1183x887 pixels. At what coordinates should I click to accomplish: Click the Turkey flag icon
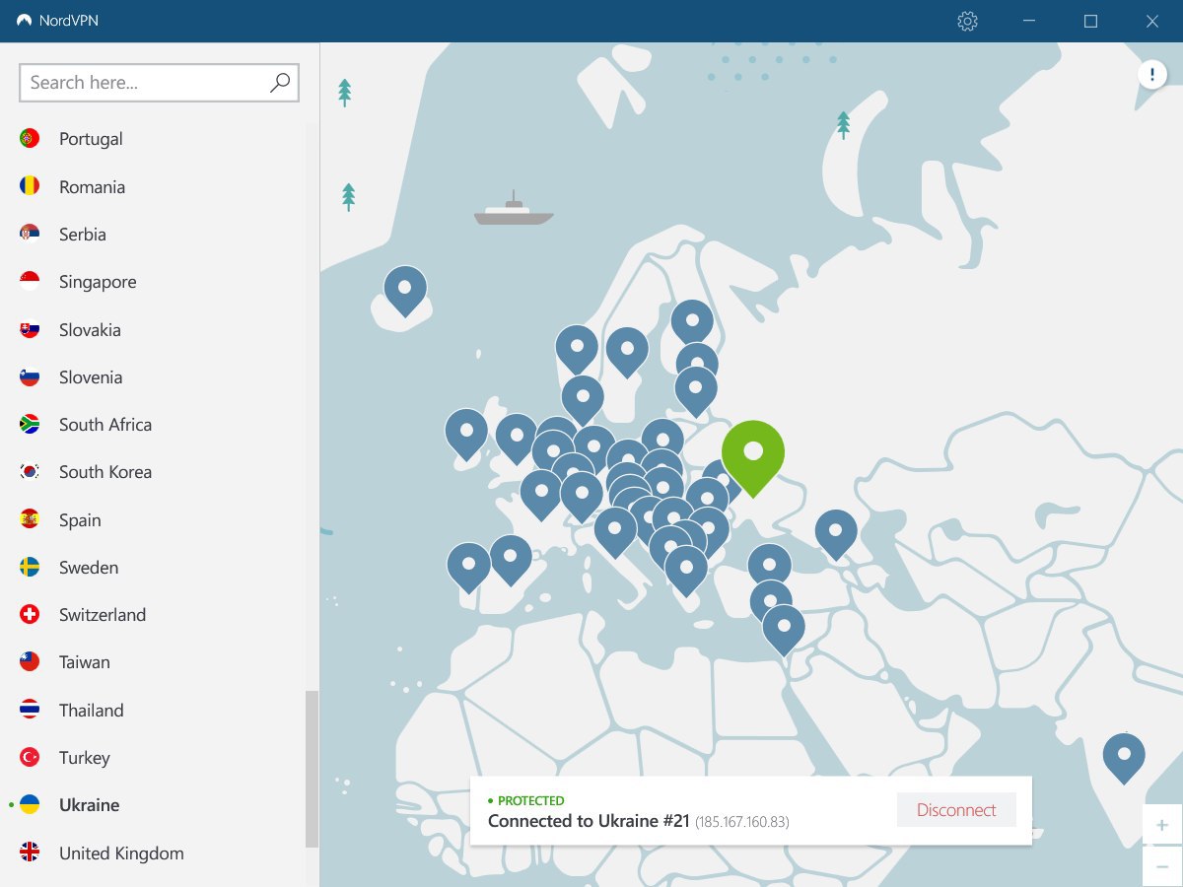(x=30, y=758)
